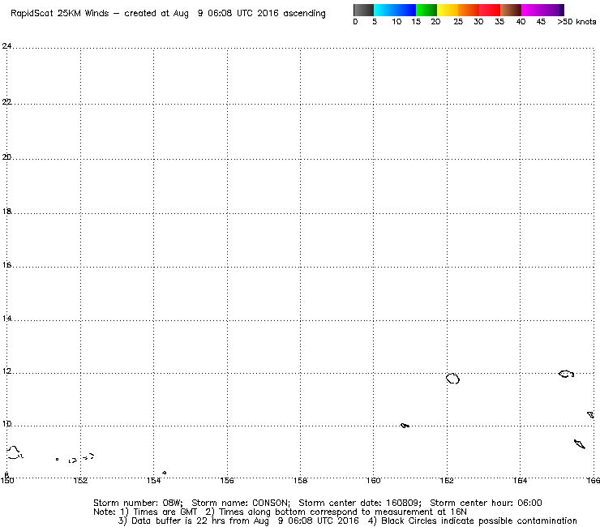Click the 'Storm name: CONSON;' text
Viewport: 600px width, 527px height.
tap(241, 503)
